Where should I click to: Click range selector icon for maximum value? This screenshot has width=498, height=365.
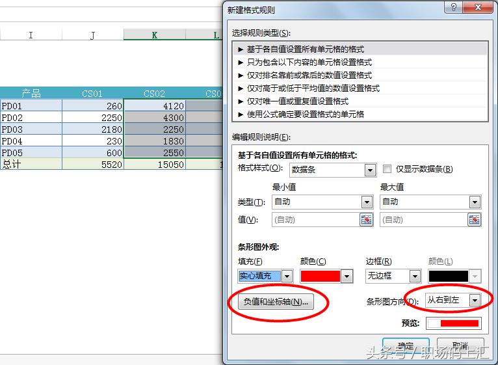coord(474,220)
